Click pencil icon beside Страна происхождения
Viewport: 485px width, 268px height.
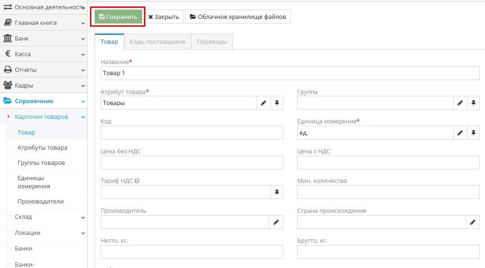[473, 222]
